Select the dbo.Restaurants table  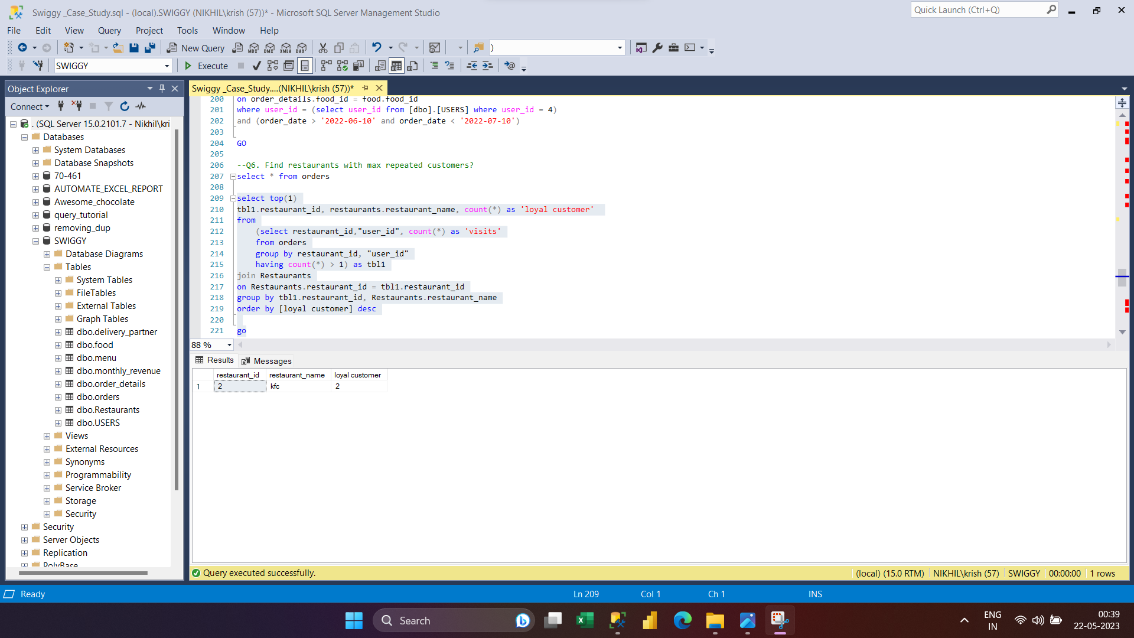(x=108, y=410)
